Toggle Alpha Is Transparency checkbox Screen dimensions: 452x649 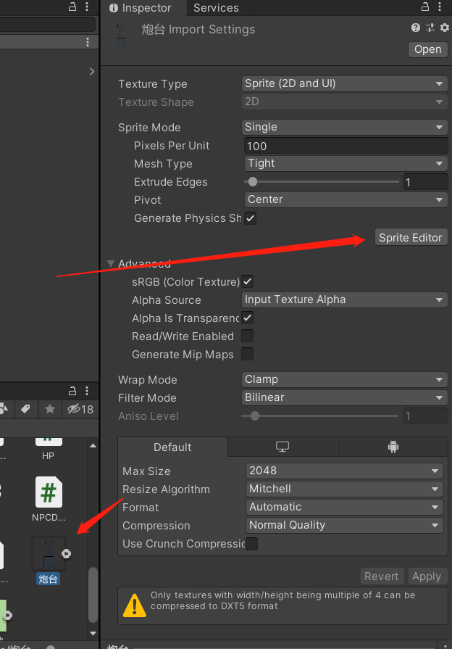[247, 318]
